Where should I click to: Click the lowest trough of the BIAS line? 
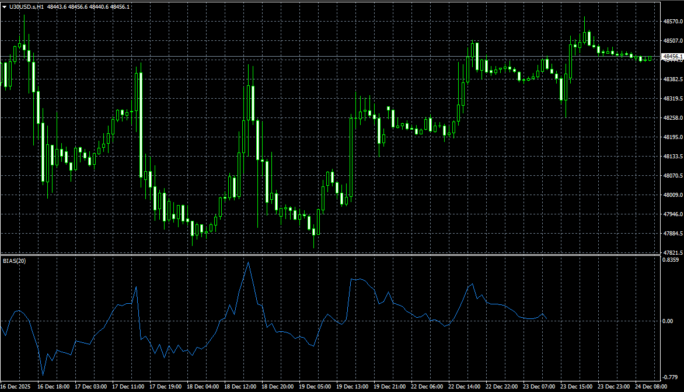[43, 374]
